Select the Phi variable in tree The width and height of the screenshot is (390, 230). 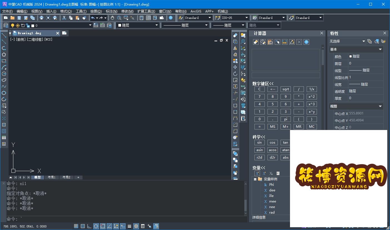pyautogui.click(x=271, y=184)
